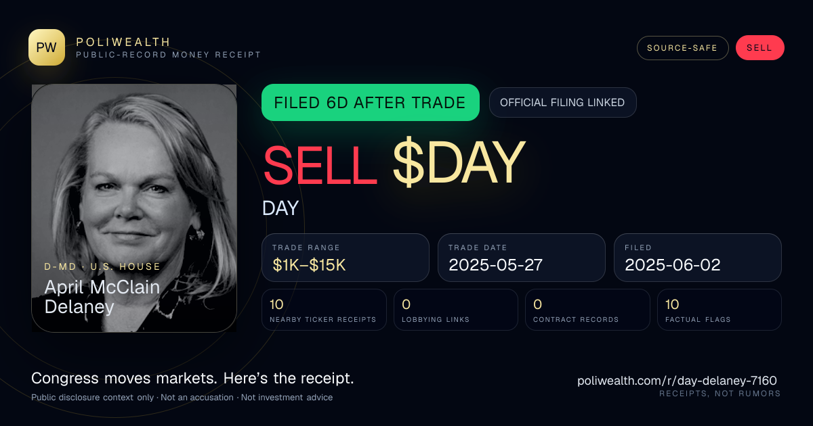The image size is (813, 426).
Task: Open the Nearby Ticker Receipts stat tile
Action: (x=325, y=310)
